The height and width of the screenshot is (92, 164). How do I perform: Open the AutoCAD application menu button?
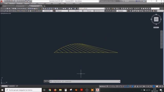pos(2,2)
